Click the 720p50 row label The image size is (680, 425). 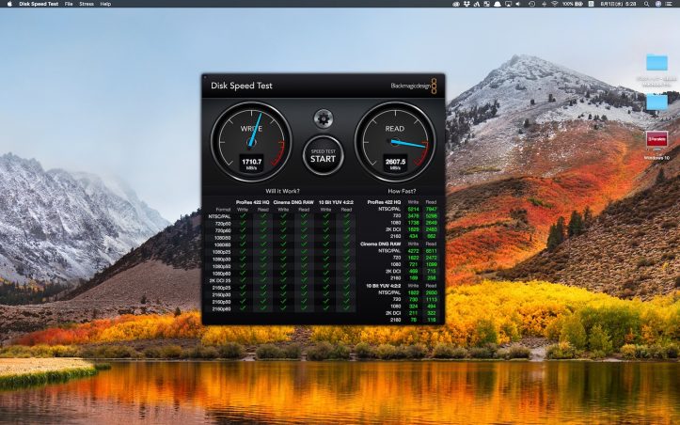click(223, 224)
